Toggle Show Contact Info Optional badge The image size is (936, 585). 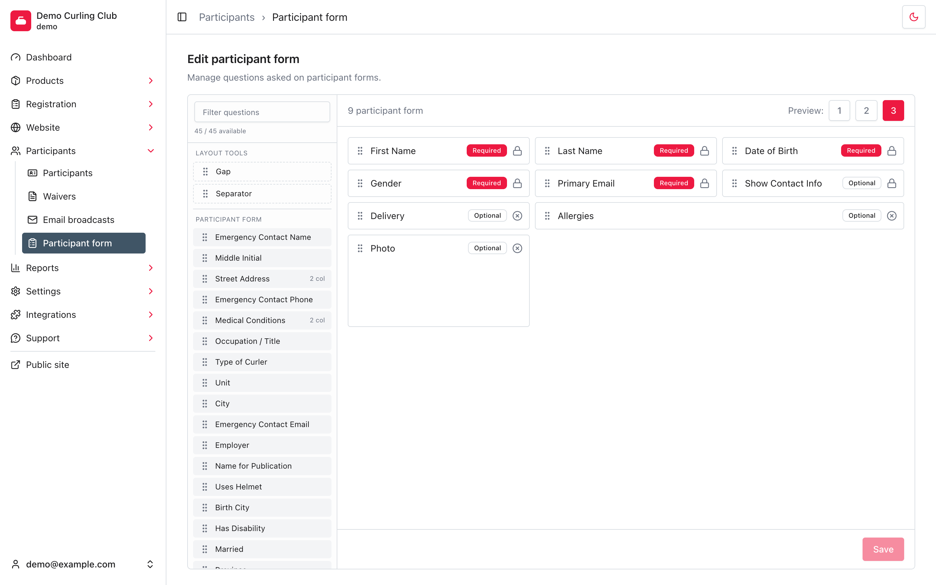pyautogui.click(x=862, y=183)
